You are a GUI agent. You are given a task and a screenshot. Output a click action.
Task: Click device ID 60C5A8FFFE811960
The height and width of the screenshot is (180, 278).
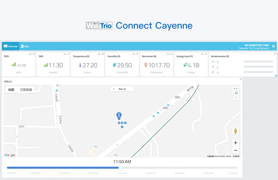(x=257, y=45)
